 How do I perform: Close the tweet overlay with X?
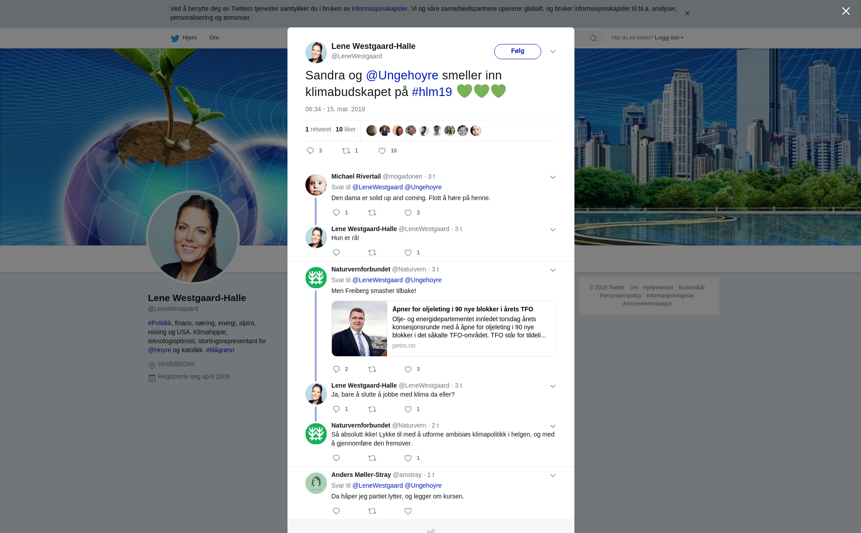coord(846,11)
